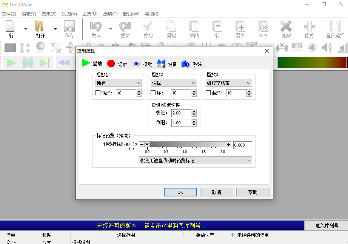348x244 pixels.
Task: Click the Play to end button
Action: tap(45, 63)
